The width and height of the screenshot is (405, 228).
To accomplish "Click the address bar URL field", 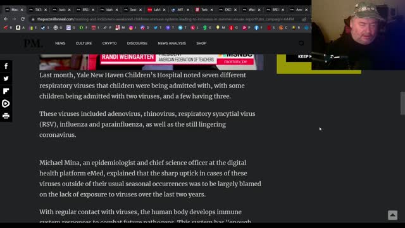I will (x=165, y=19).
